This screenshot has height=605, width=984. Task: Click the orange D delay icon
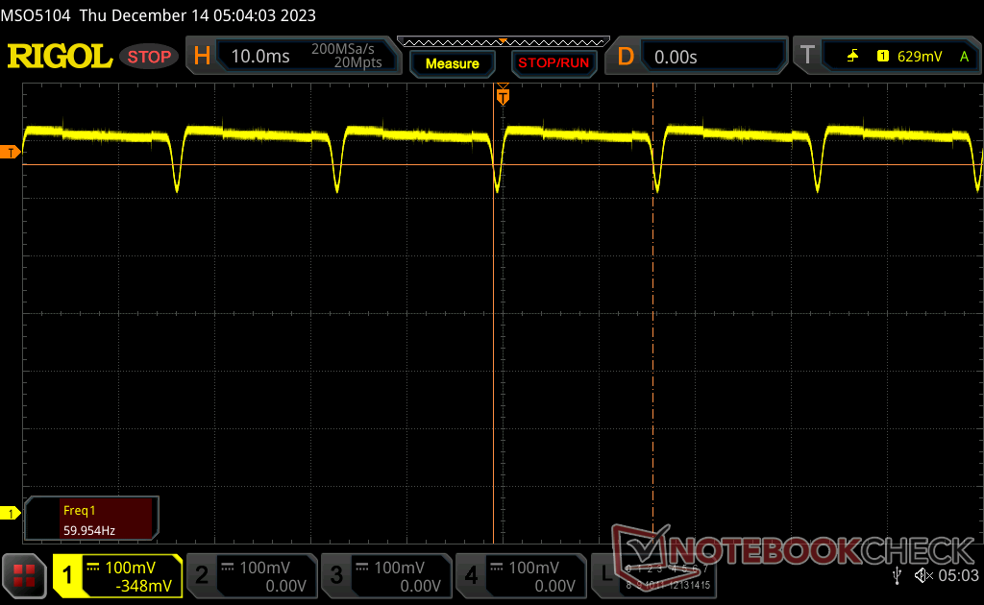point(626,57)
